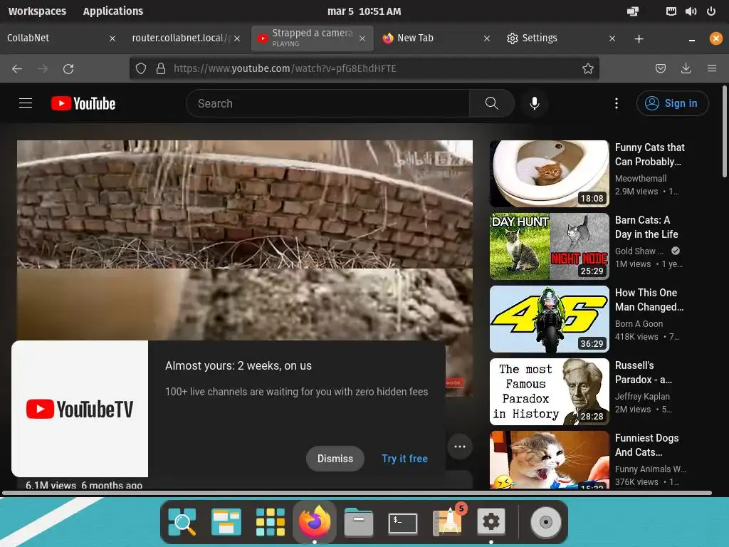Open YouTube settings three-dot menu
This screenshot has height=547, width=729.
(617, 103)
